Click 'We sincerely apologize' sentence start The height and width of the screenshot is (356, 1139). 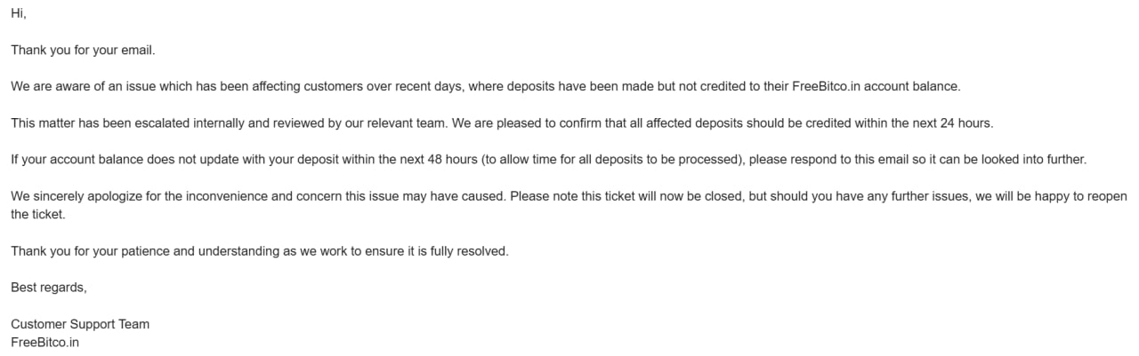pyautogui.click(x=77, y=196)
